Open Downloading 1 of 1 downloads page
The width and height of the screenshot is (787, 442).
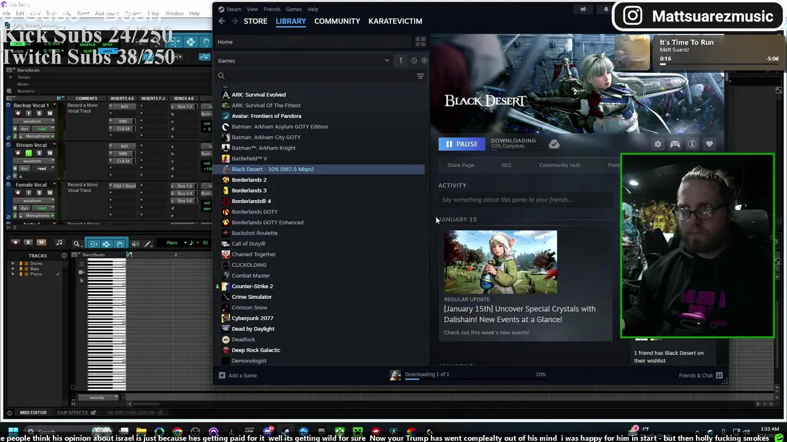(427, 374)
